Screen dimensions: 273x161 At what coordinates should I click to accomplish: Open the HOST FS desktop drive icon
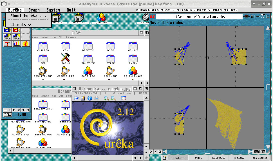79,18
